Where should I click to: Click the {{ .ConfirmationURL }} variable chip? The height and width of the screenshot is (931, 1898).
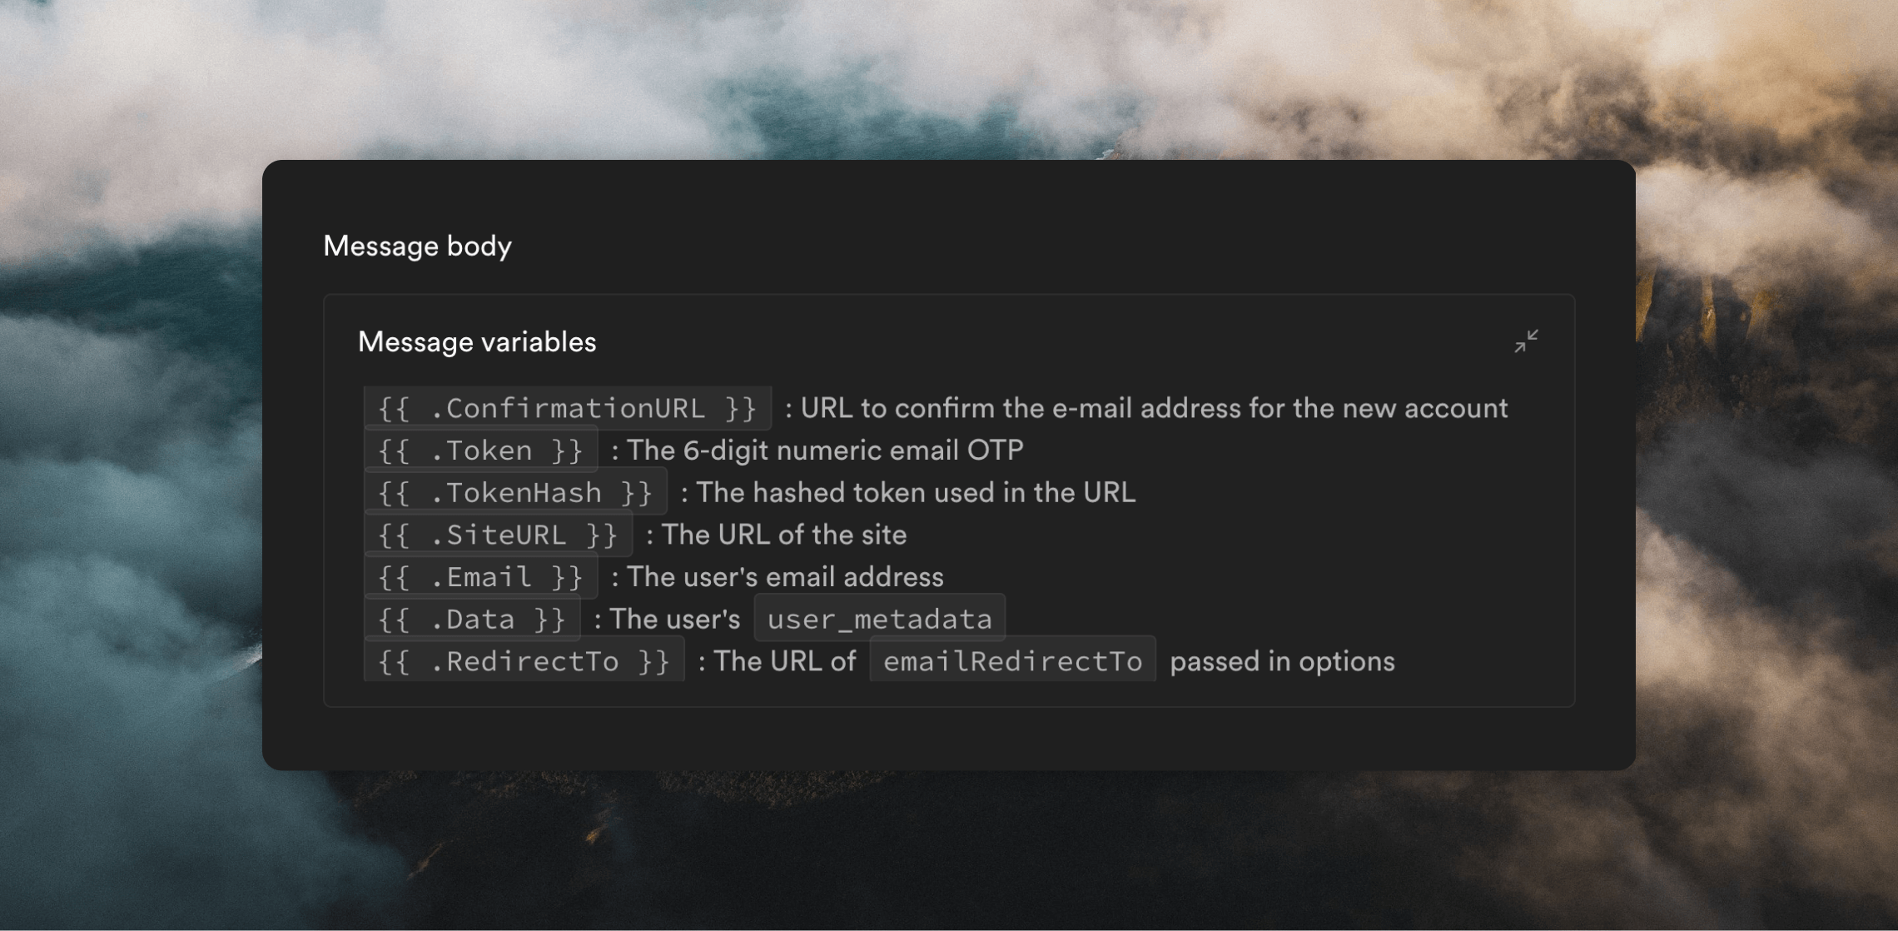[x=567, y=408]
